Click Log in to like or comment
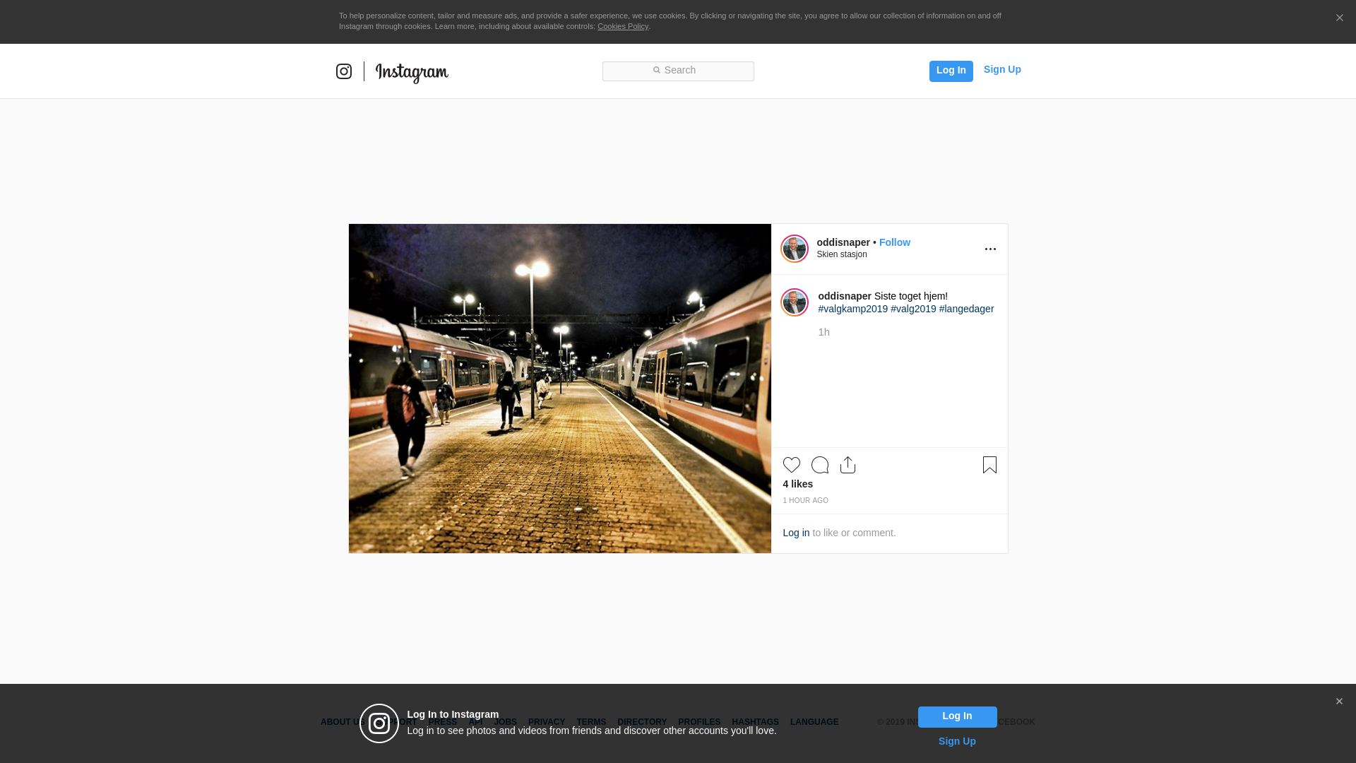 point(796,533)
